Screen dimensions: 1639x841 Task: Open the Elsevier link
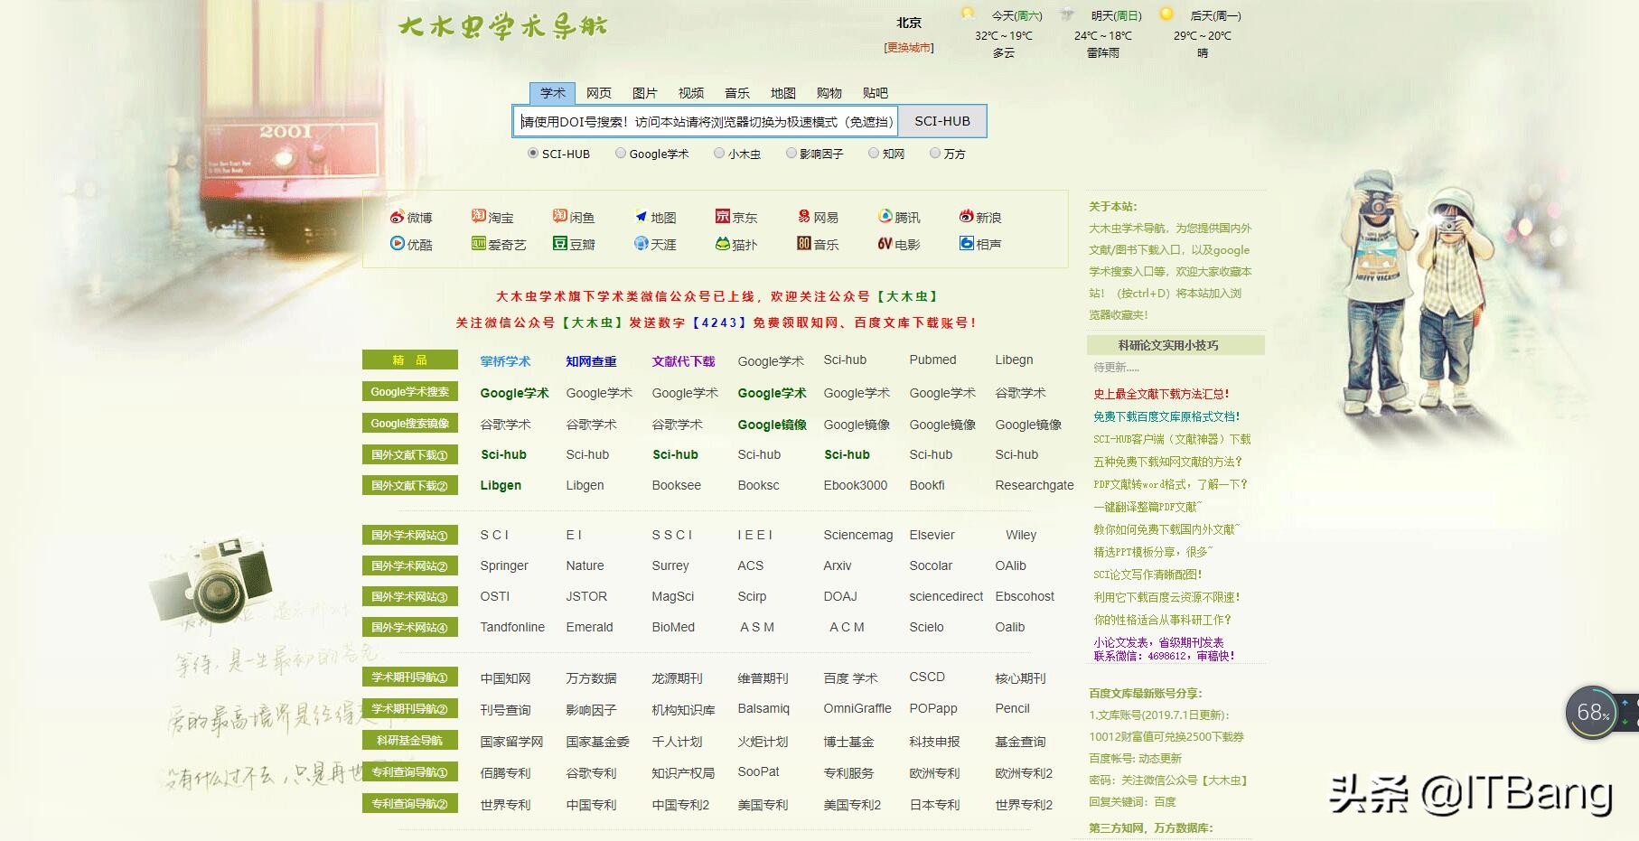point(932,535)
